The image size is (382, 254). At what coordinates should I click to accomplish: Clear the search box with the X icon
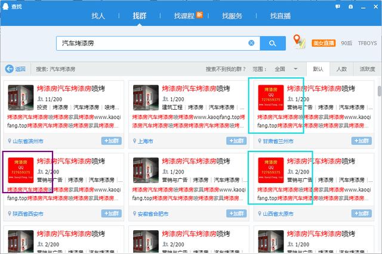(x=251, y=43)
